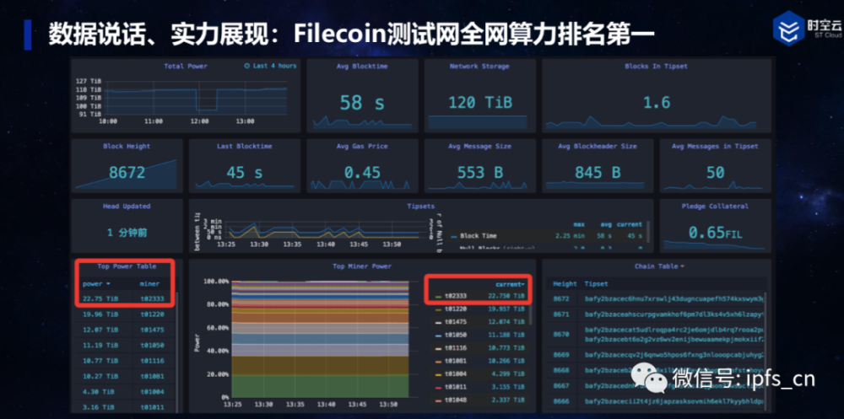Viewport: 844px width, 419px height.
Task: Click height 8672 in the Chain Table
Action: click(x=561, y=298)
